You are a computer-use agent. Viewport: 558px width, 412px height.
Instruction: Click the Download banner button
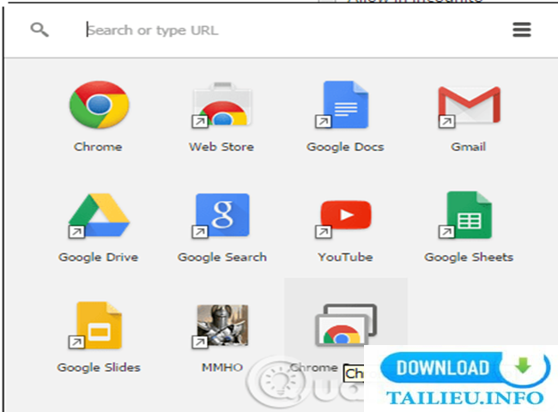465,368
